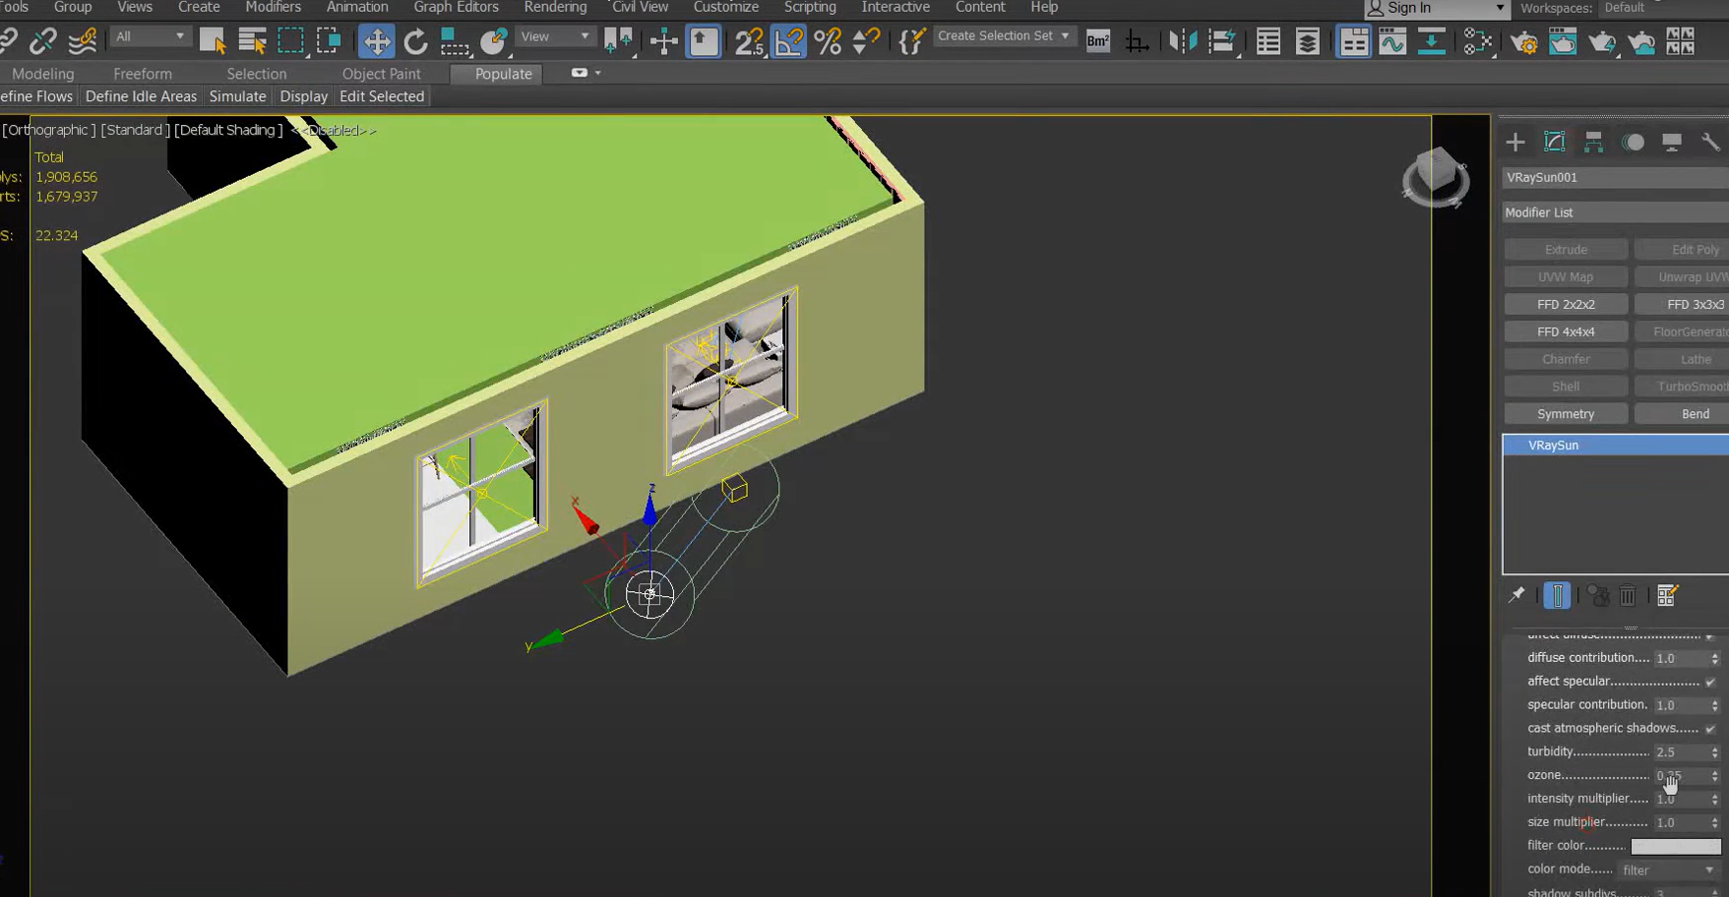Click the Angle Snap toggle icon
The width and height of the screenshot is (1729, 897).
pos(788,41)
